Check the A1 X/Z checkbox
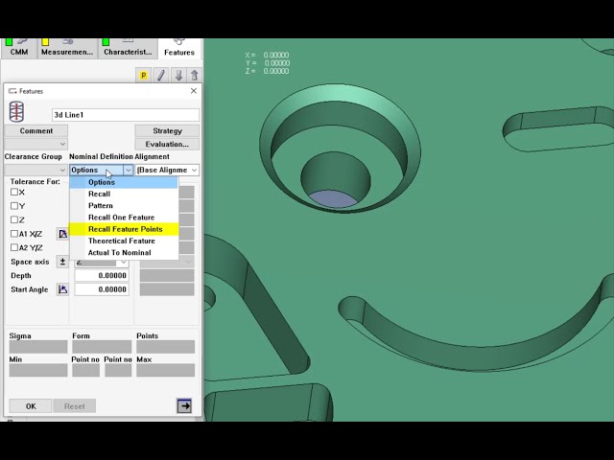Screen dimensions: 614x460 (x=14, y=234)
